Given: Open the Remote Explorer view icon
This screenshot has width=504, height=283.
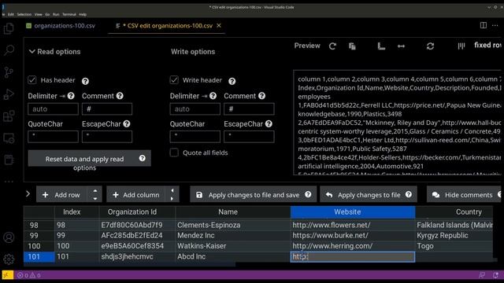Looking at the screenshot, I should click(9, 138).
